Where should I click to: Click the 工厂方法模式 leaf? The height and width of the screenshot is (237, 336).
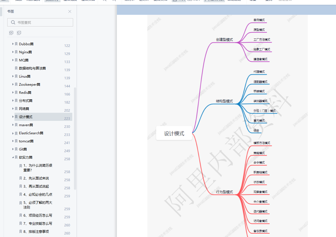point(262,40)
